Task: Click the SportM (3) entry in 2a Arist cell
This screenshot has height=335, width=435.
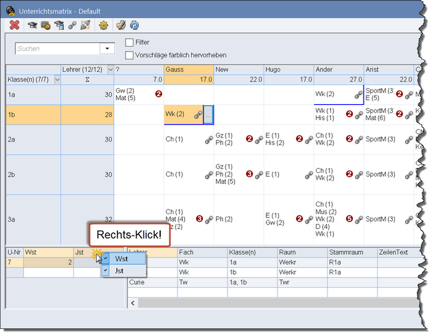Action: (380, 139)
